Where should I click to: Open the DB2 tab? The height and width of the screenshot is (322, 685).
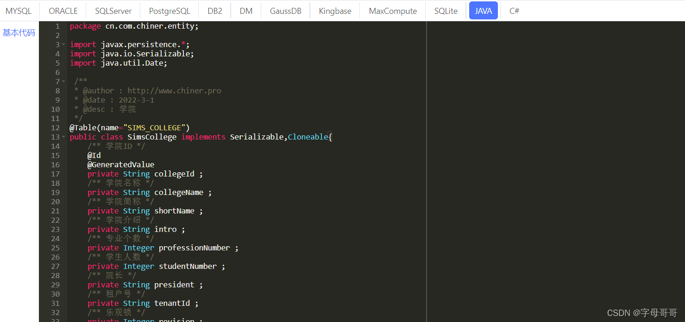tap(214, 11)
